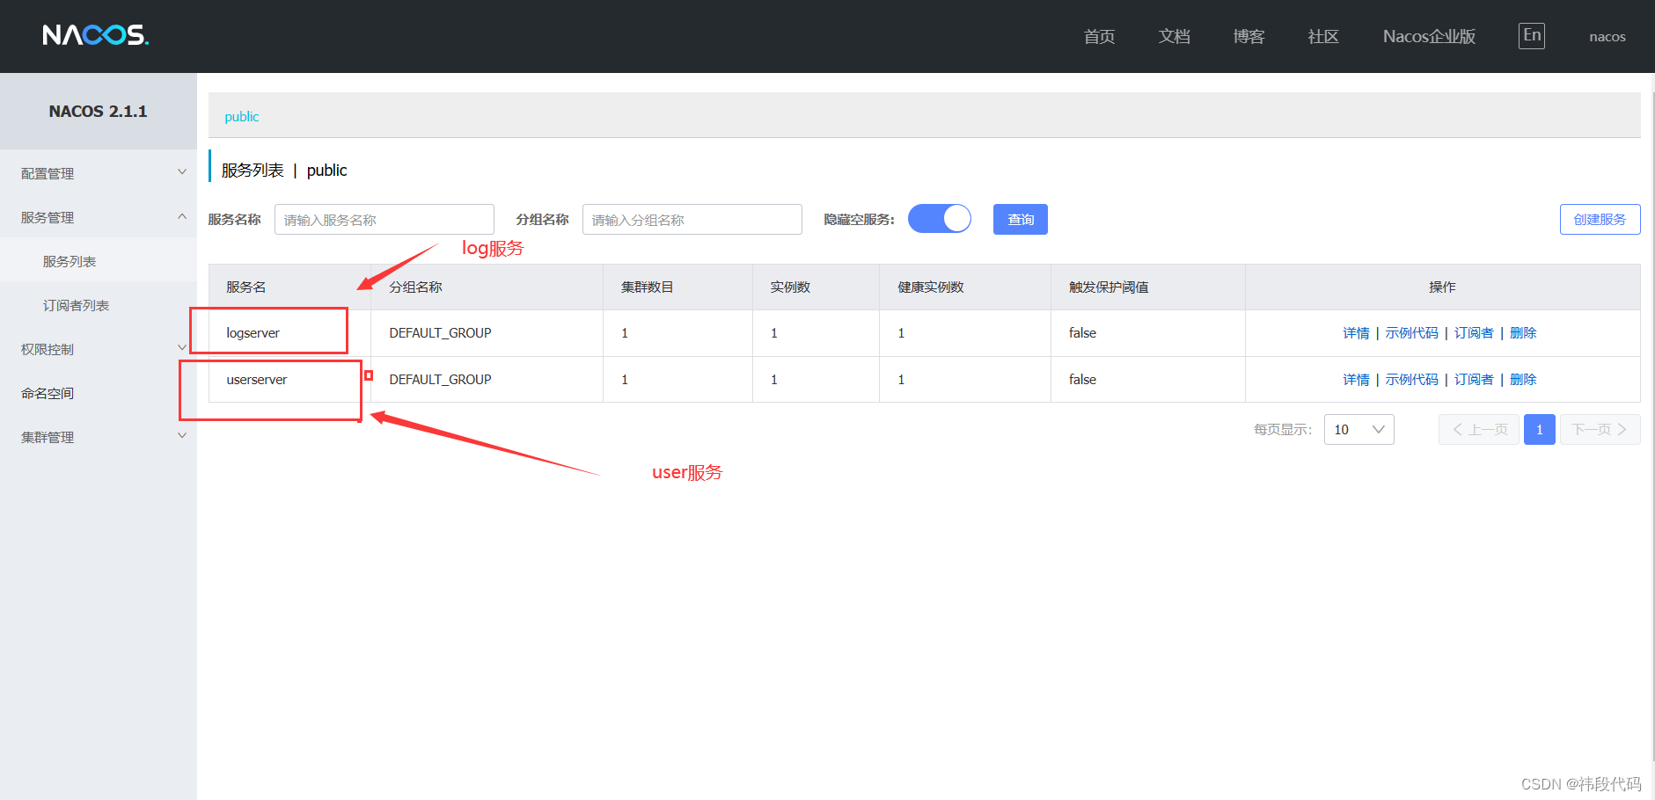Open 订阅者列表 in the sidebar
This screenshot has width=1655, height=800.
click(76, 305)
